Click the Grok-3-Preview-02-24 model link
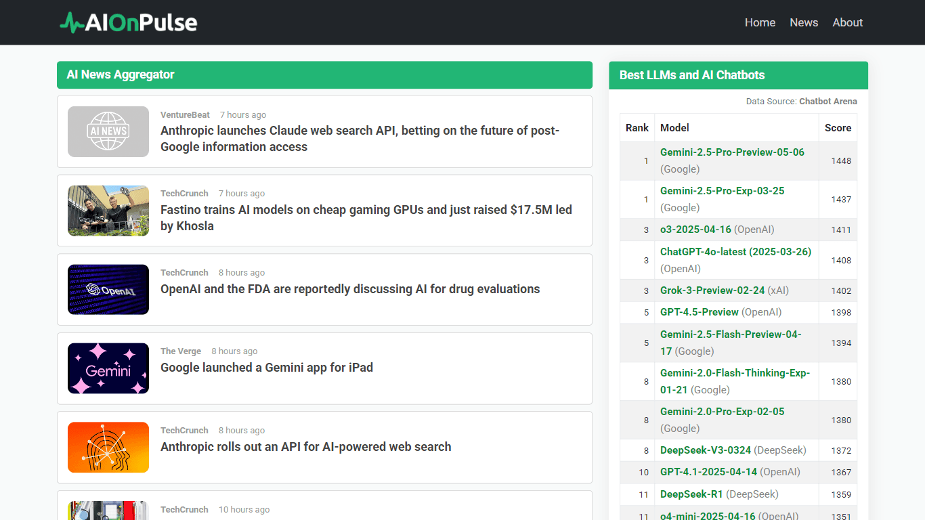Image resolution: width=925 pixels, height=520 pixels. pyautogui.click(x=712, y=290)
